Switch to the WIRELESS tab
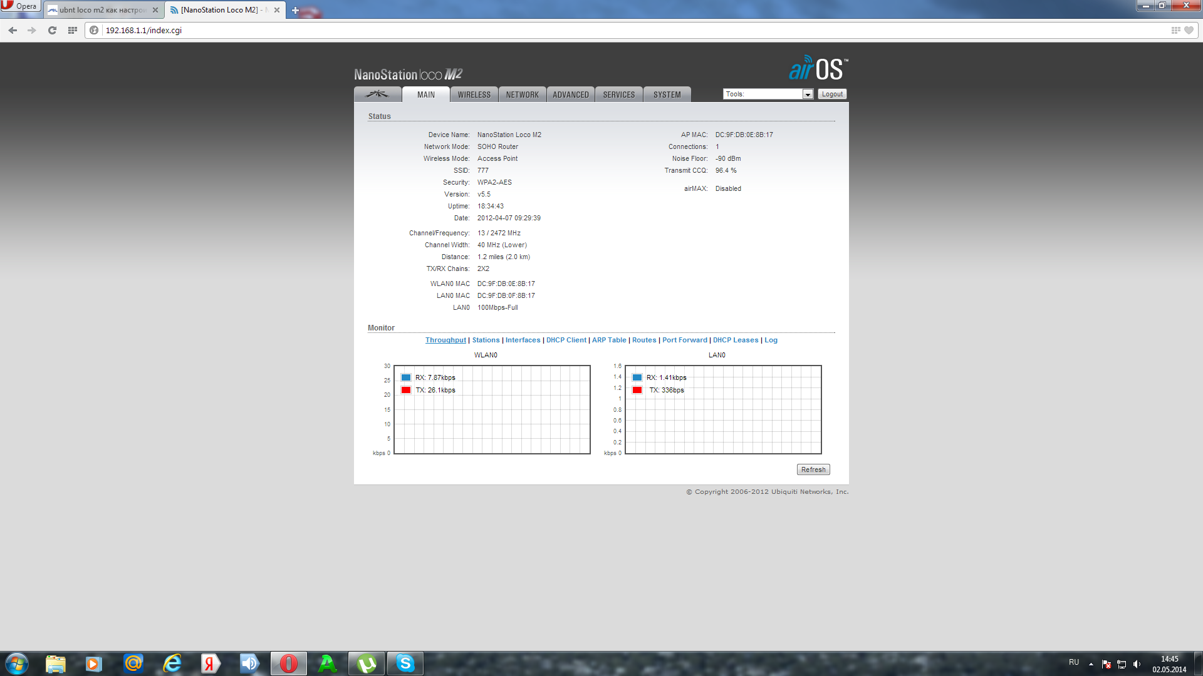1203x676 pixels. [x=474, y=95]
